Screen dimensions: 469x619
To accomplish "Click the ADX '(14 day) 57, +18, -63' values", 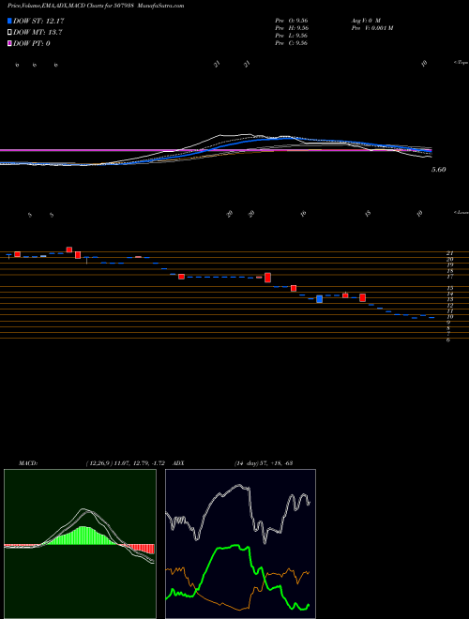I will pyautogui.click(x=264, y=462).
